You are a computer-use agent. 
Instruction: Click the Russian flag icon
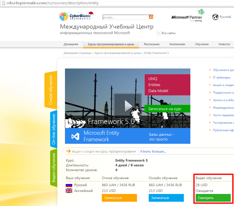click(69, 185)
